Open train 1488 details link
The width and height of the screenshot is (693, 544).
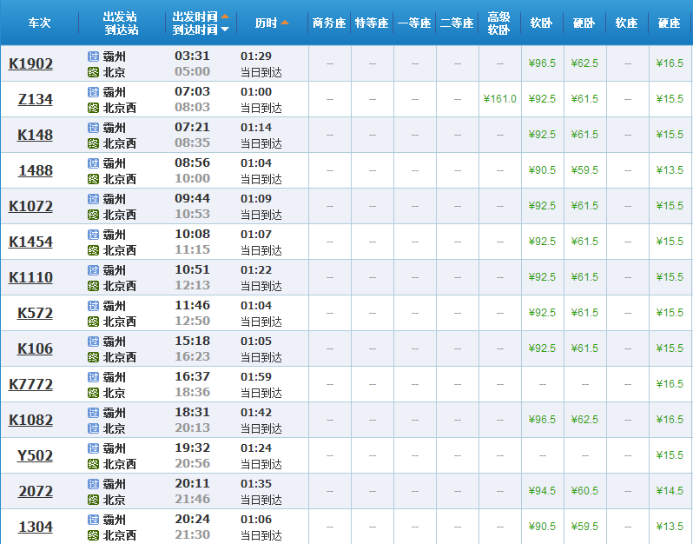36,170
